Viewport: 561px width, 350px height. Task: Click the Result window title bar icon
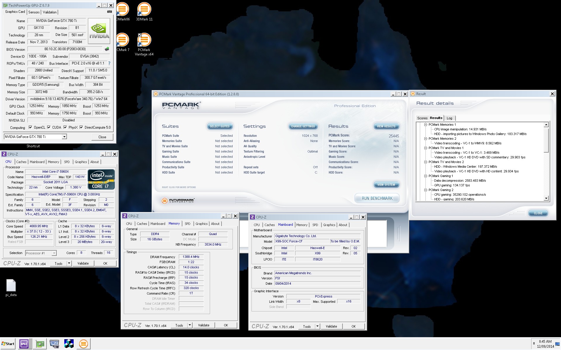pos(413,94)
